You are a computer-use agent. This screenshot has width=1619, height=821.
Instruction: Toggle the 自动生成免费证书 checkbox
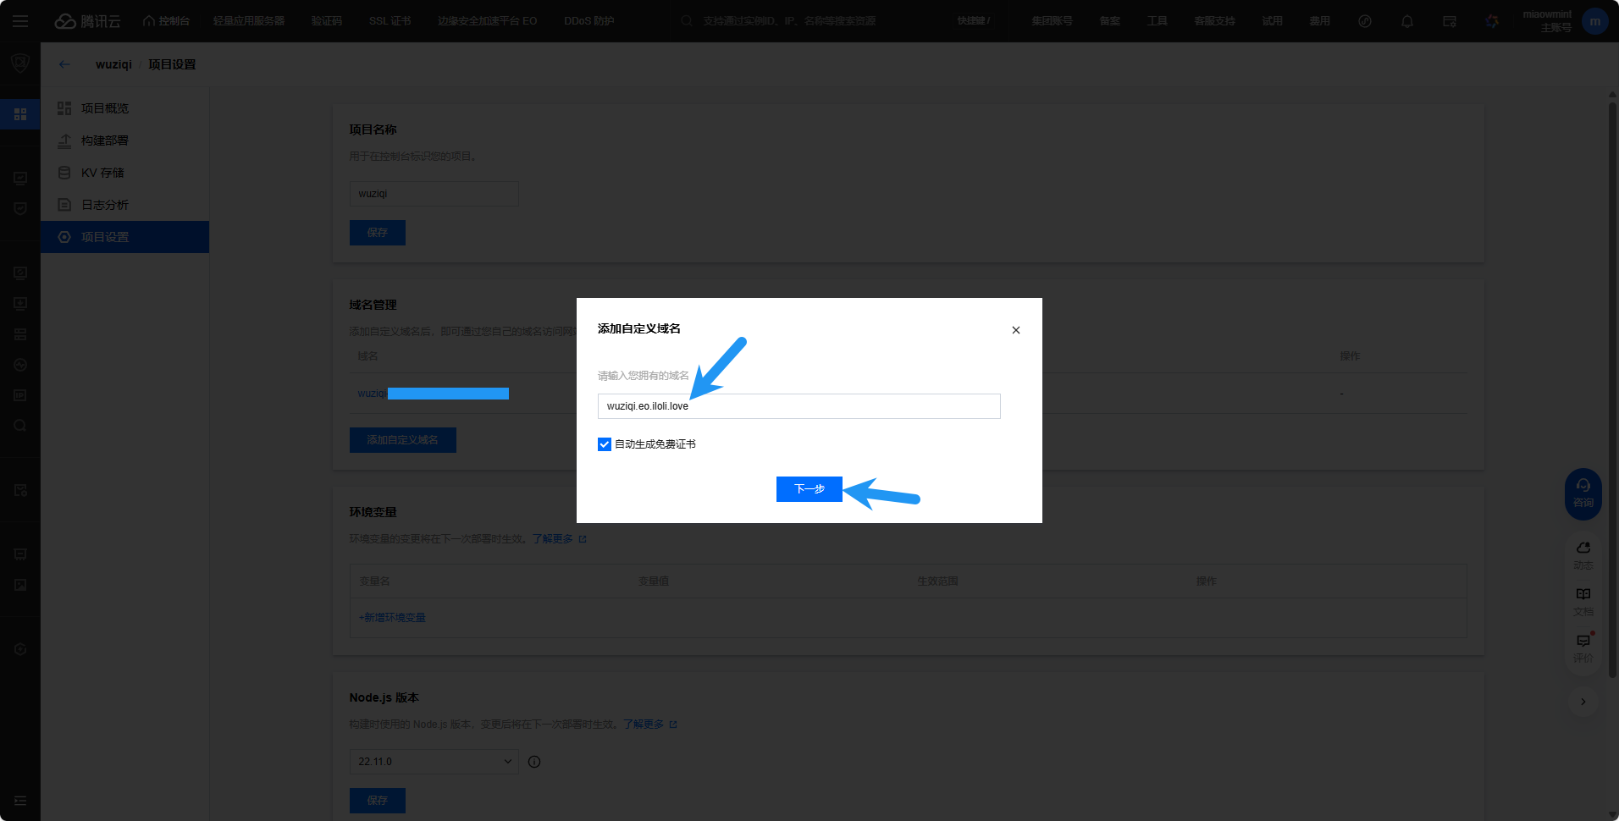[x=605, y=444]
